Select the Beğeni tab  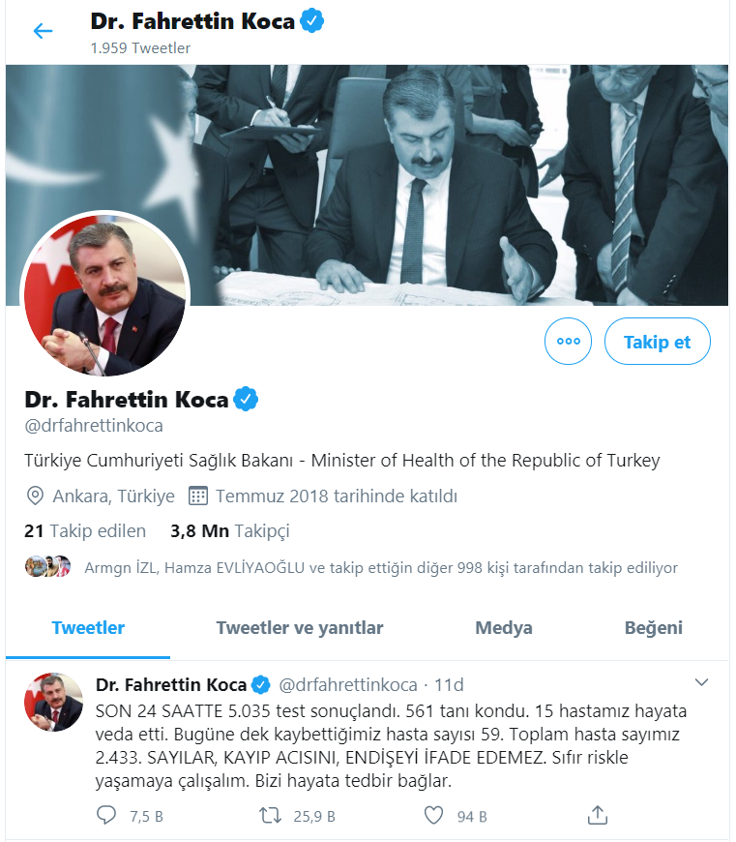(654, 628)
